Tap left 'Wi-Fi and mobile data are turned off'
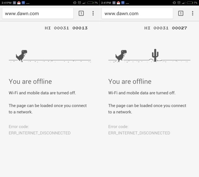Viewport: 199px width, 177px height. pyautogui.click(x=42, y=93)
